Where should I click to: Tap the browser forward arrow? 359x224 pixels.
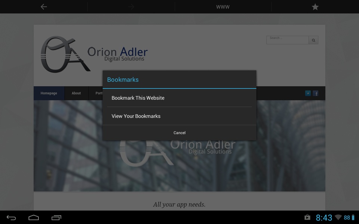click(x=131, y=7)
